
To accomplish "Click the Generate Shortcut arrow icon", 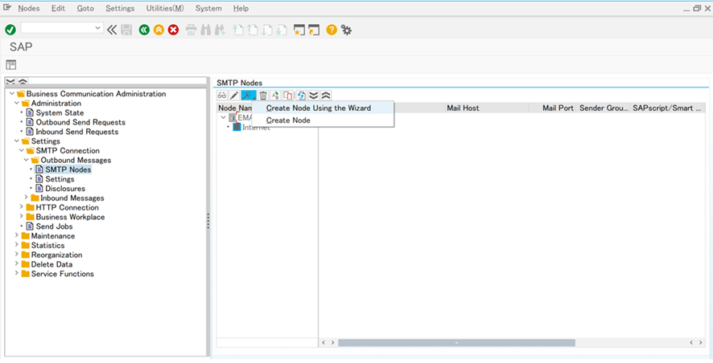I will pos(314,30).
